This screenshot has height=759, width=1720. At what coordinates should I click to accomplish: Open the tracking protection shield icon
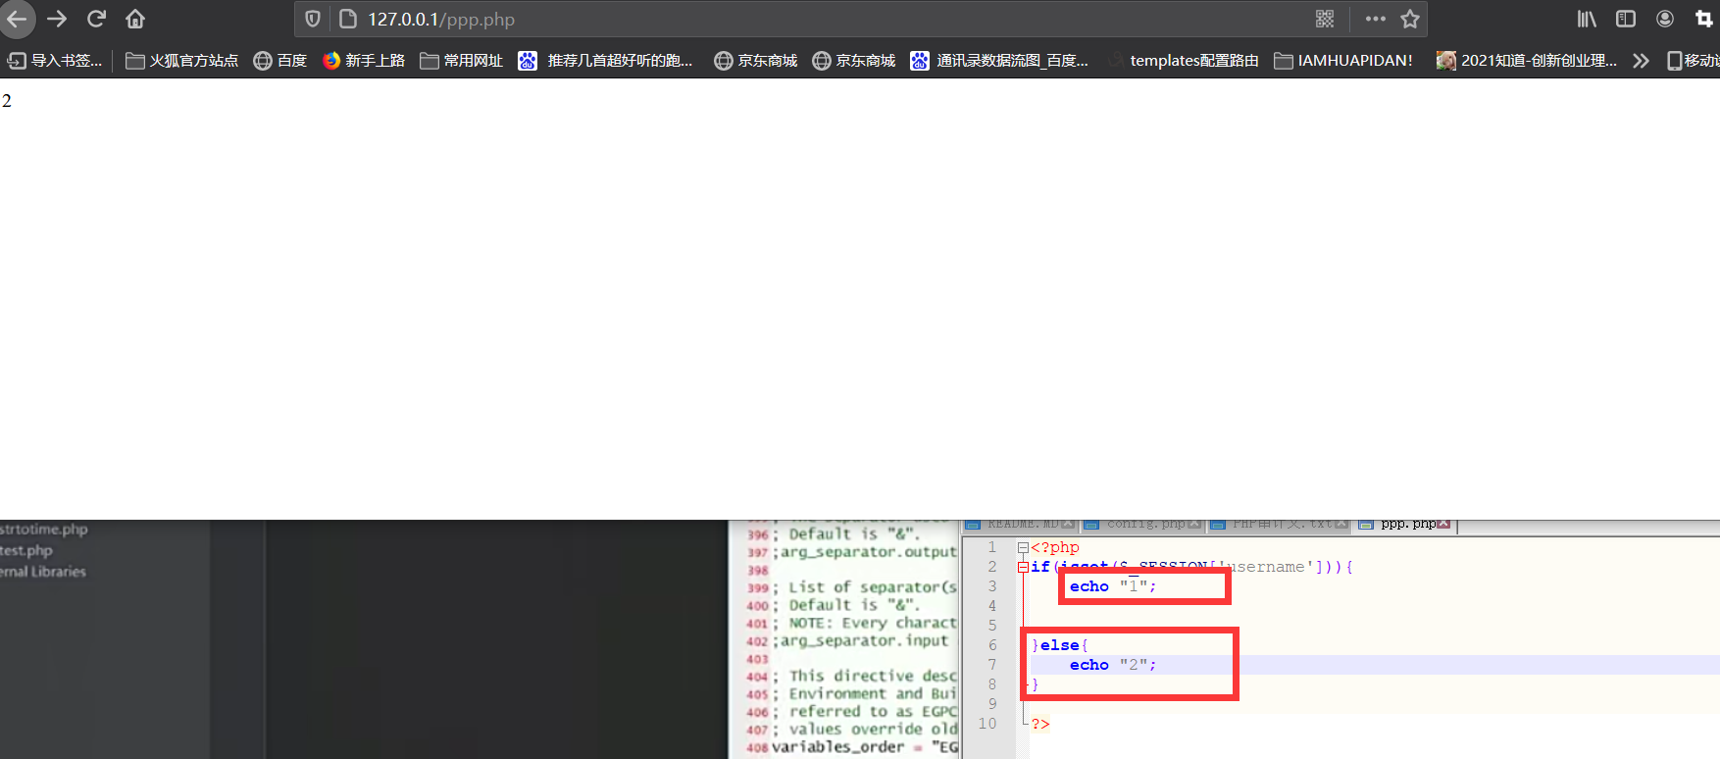pos(313,19)
